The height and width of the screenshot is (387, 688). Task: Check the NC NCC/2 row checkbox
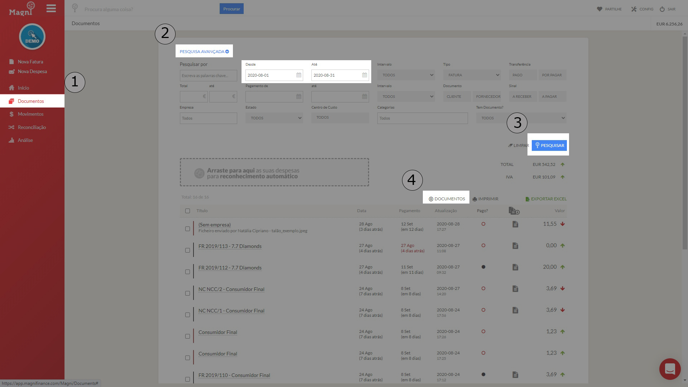pyautogui.click(x=187, y=293)
